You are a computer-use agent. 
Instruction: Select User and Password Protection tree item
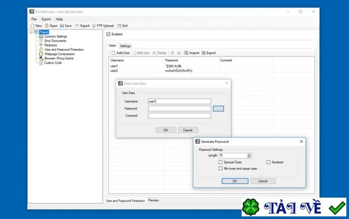[64, 50]
